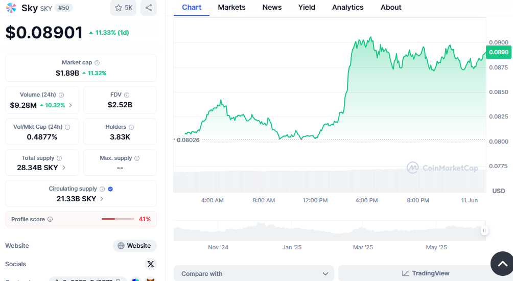Click Mar '25 on the range timeline

[363, 247]
